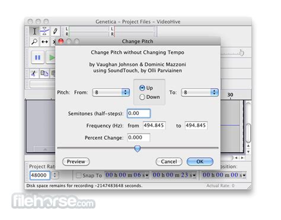The image size is (281, 220).
Task: Click the Cut scissors icon
Action: point(34,74)
